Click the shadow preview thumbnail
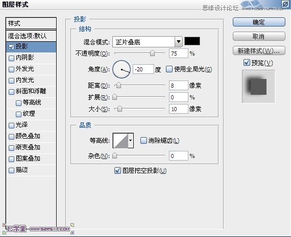Viewport: 291px width, 237px height. [x=258, y=87]
